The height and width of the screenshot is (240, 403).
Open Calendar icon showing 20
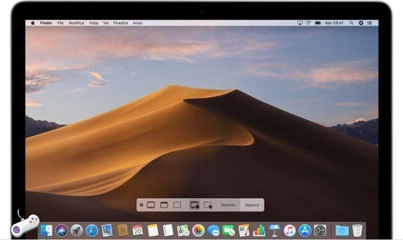pos(137,230)
